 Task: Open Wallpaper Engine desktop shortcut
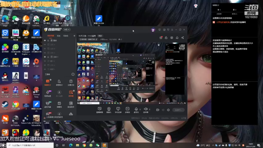point(26,49)
